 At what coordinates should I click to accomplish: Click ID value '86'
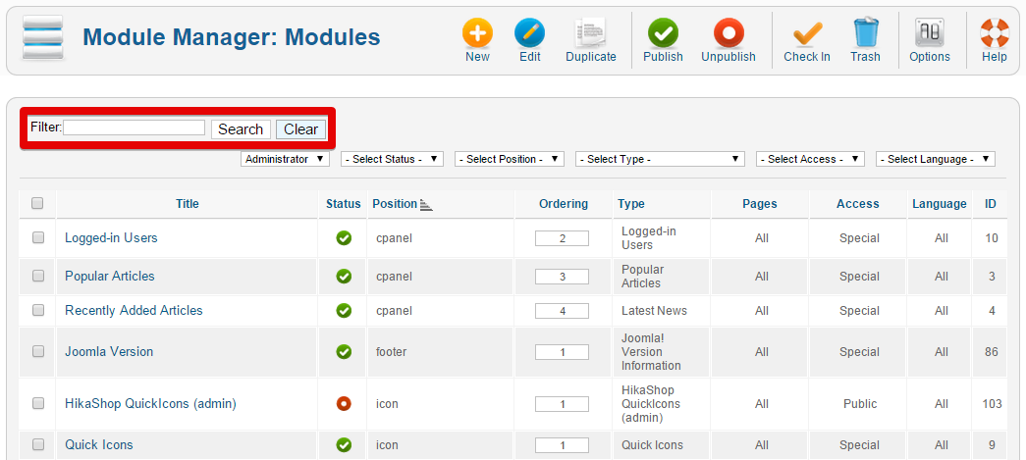tap(992, 351)
